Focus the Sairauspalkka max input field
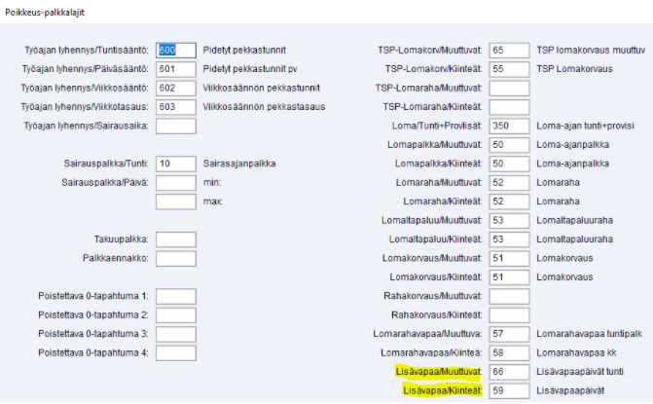Image resolution: width=653 pixels, height=404 pixels. click(175, 202)
